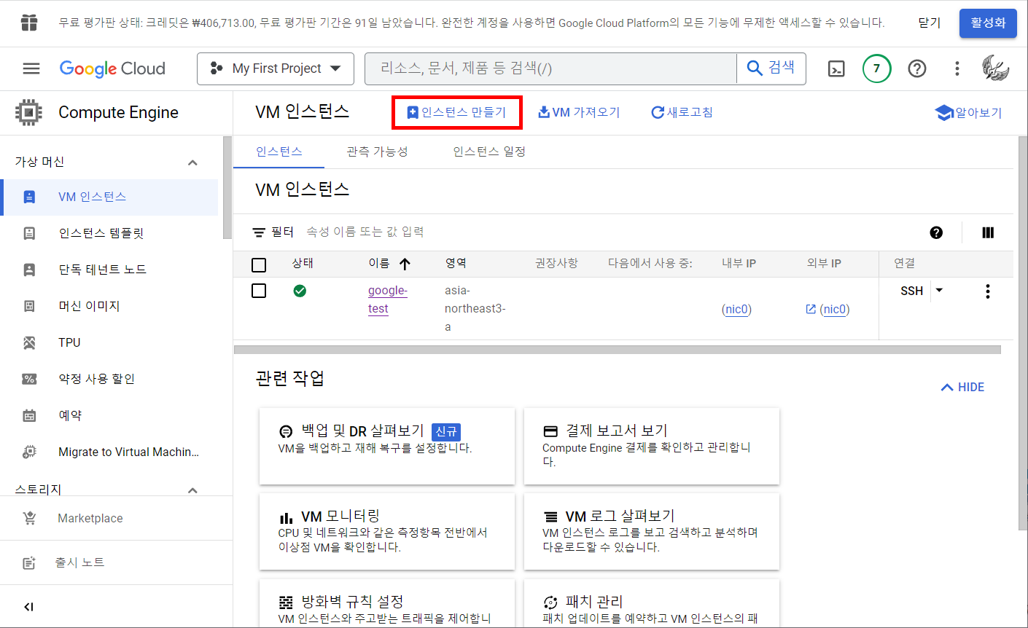Open the main navigation hamburger menu
Image resolution: width=1028 pixels, height=628 pixels.
[31, 68]
